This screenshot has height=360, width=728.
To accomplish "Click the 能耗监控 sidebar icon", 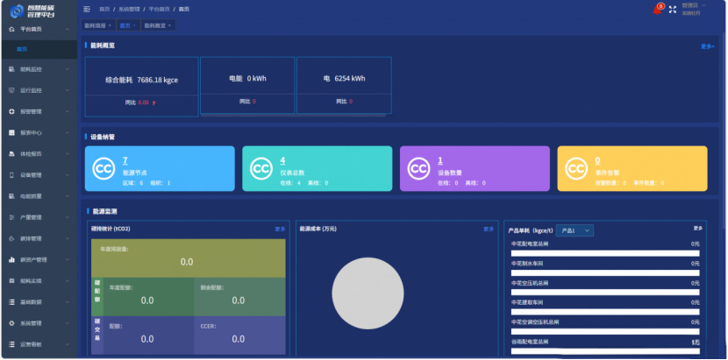I will pos(11,69).
